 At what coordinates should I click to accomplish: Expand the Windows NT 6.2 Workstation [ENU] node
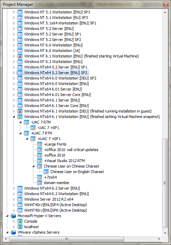[14, 62]
